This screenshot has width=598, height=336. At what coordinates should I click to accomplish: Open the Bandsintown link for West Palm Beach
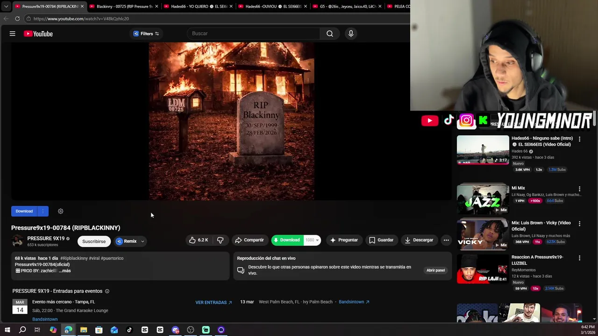click(x=354, y=302)
